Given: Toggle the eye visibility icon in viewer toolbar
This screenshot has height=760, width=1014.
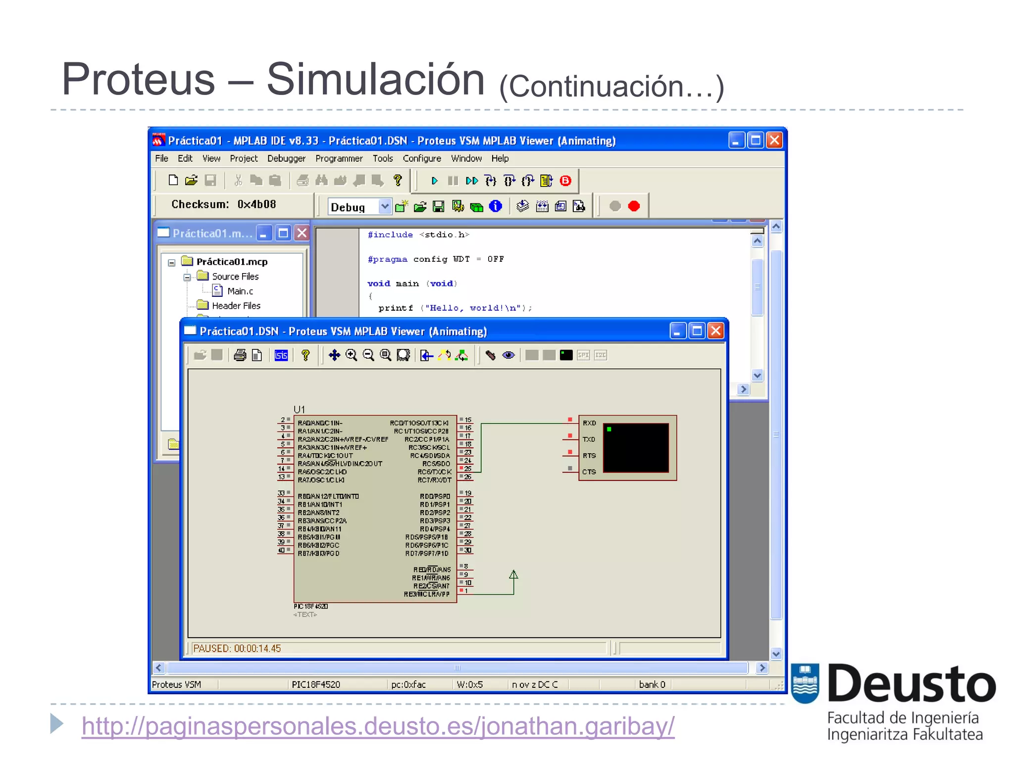Looking at the screenshot, I should pos(508,355).
